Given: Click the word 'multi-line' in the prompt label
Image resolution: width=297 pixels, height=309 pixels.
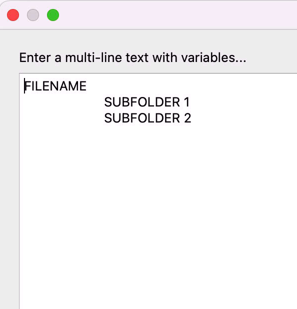Looking at the screenshot, I should pos(93,57).
